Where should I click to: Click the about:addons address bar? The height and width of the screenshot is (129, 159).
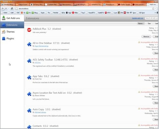[84, 9]
